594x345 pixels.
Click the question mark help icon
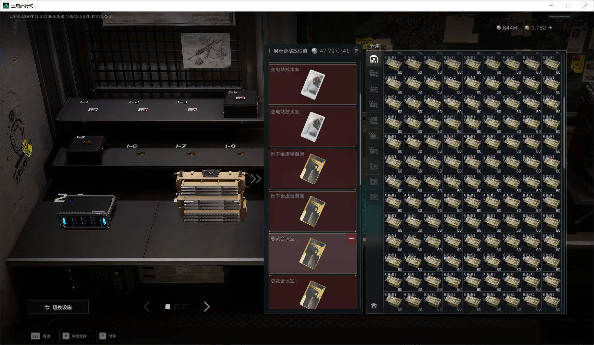tap(356, 51)
